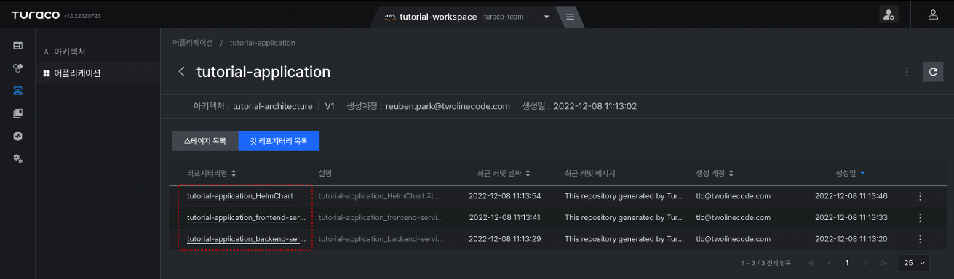Open the user profile icon at top right

tap(932, 15)
